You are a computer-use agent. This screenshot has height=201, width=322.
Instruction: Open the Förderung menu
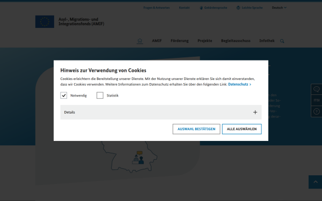[x=179, y=41]
